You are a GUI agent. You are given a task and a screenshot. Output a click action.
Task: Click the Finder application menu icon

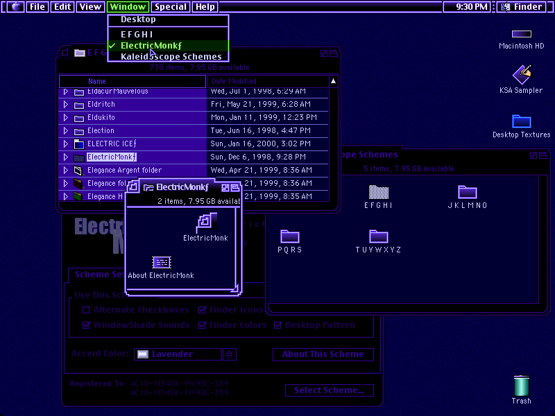(x=506, y=7)
